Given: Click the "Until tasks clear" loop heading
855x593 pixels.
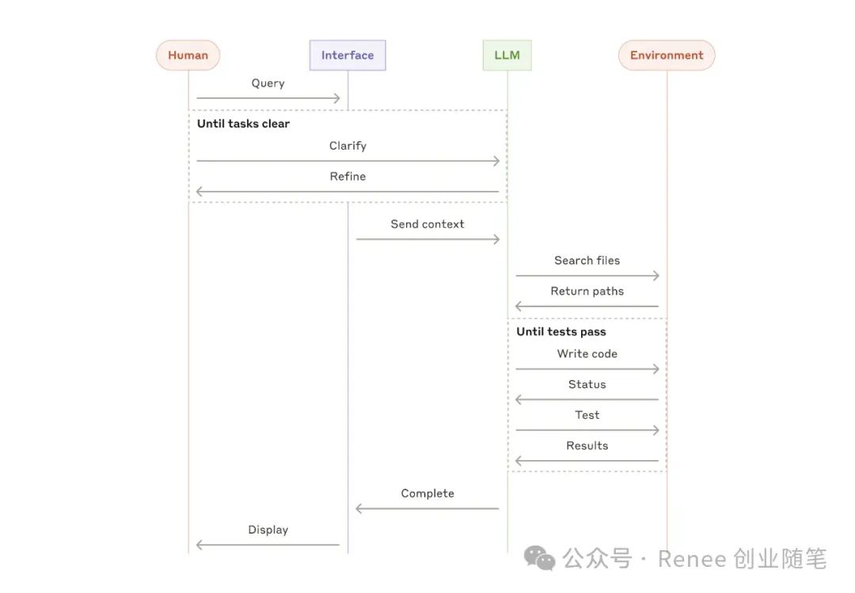Looking at the screenshot, I should tap(243, 124).
